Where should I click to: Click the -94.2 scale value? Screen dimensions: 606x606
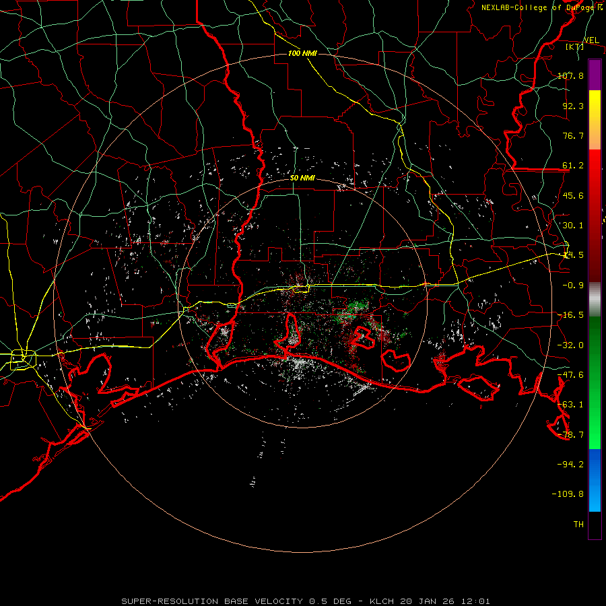570,464
